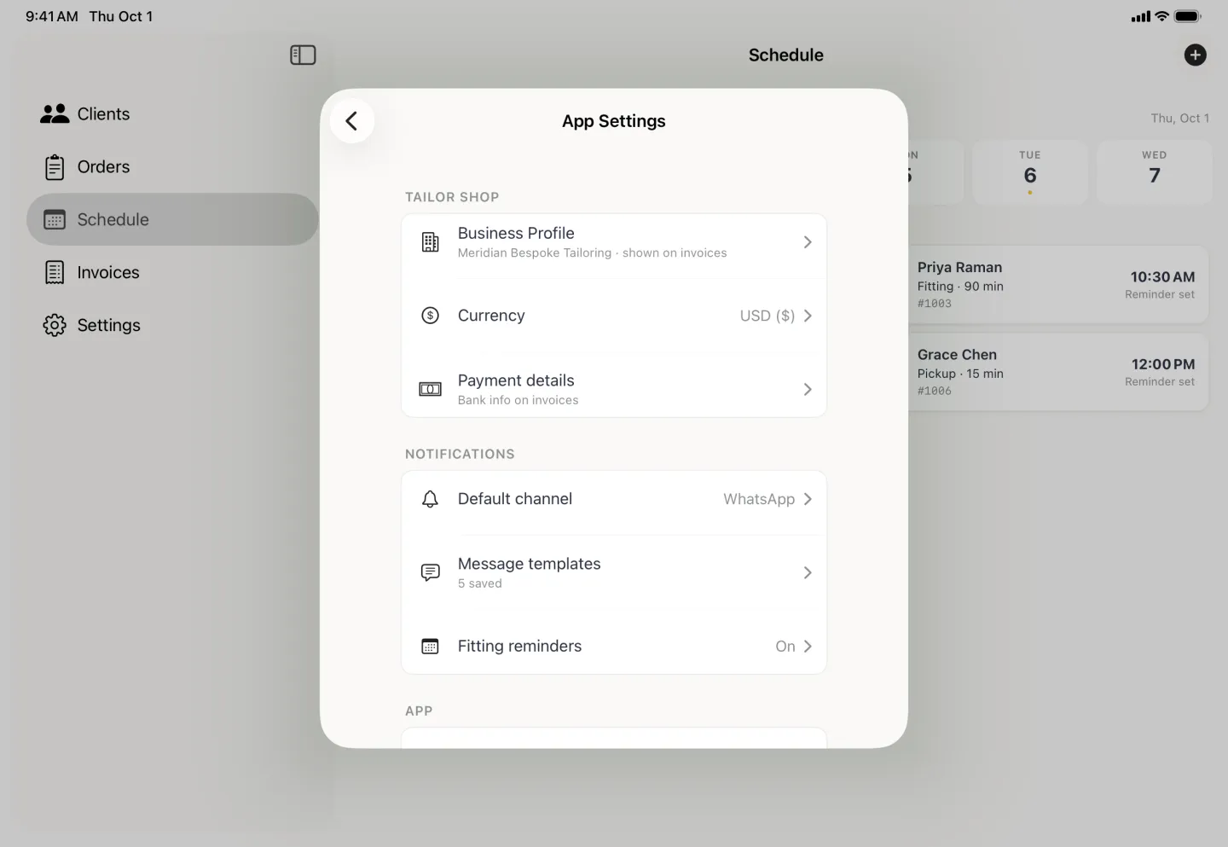Click the Settings gear icon
Viewport: 1228px width, 847px height.
[55, 326]
